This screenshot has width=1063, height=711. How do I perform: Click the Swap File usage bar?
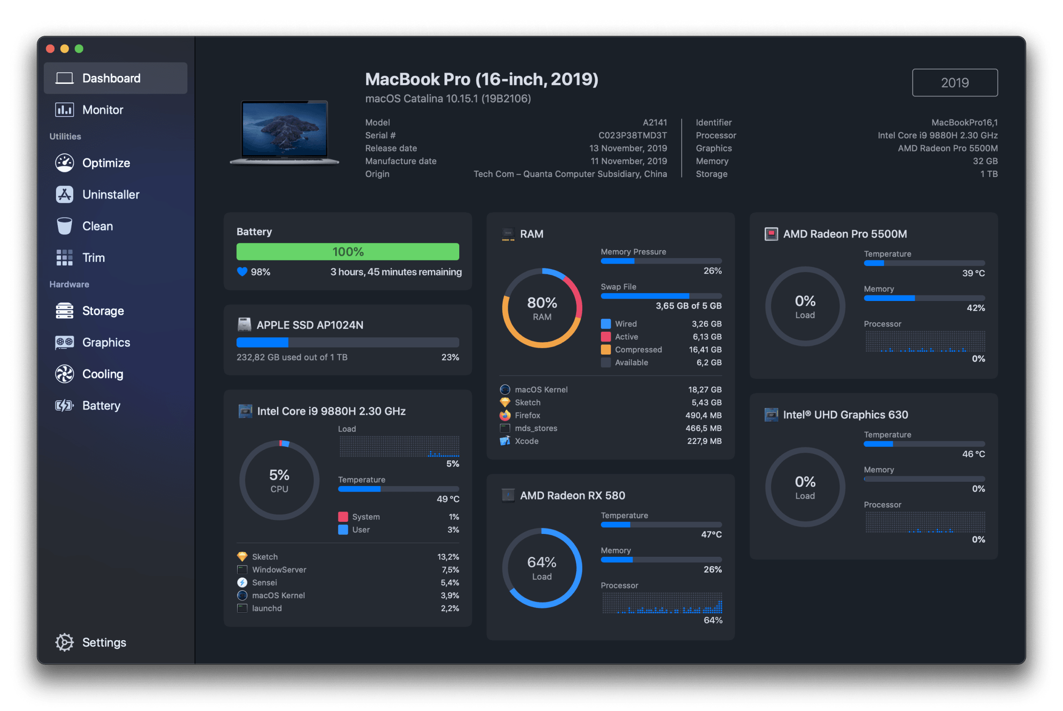point(661,296)
